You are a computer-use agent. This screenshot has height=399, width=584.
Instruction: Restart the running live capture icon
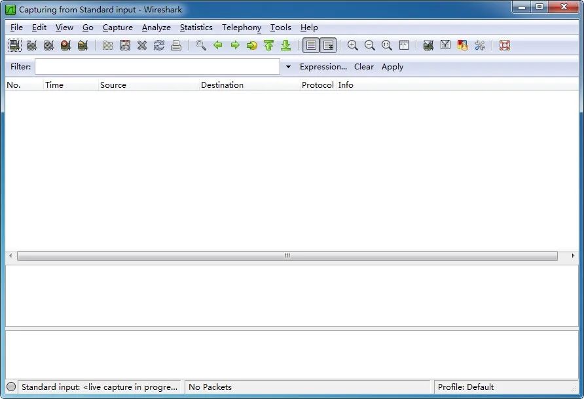pos(82,45)
